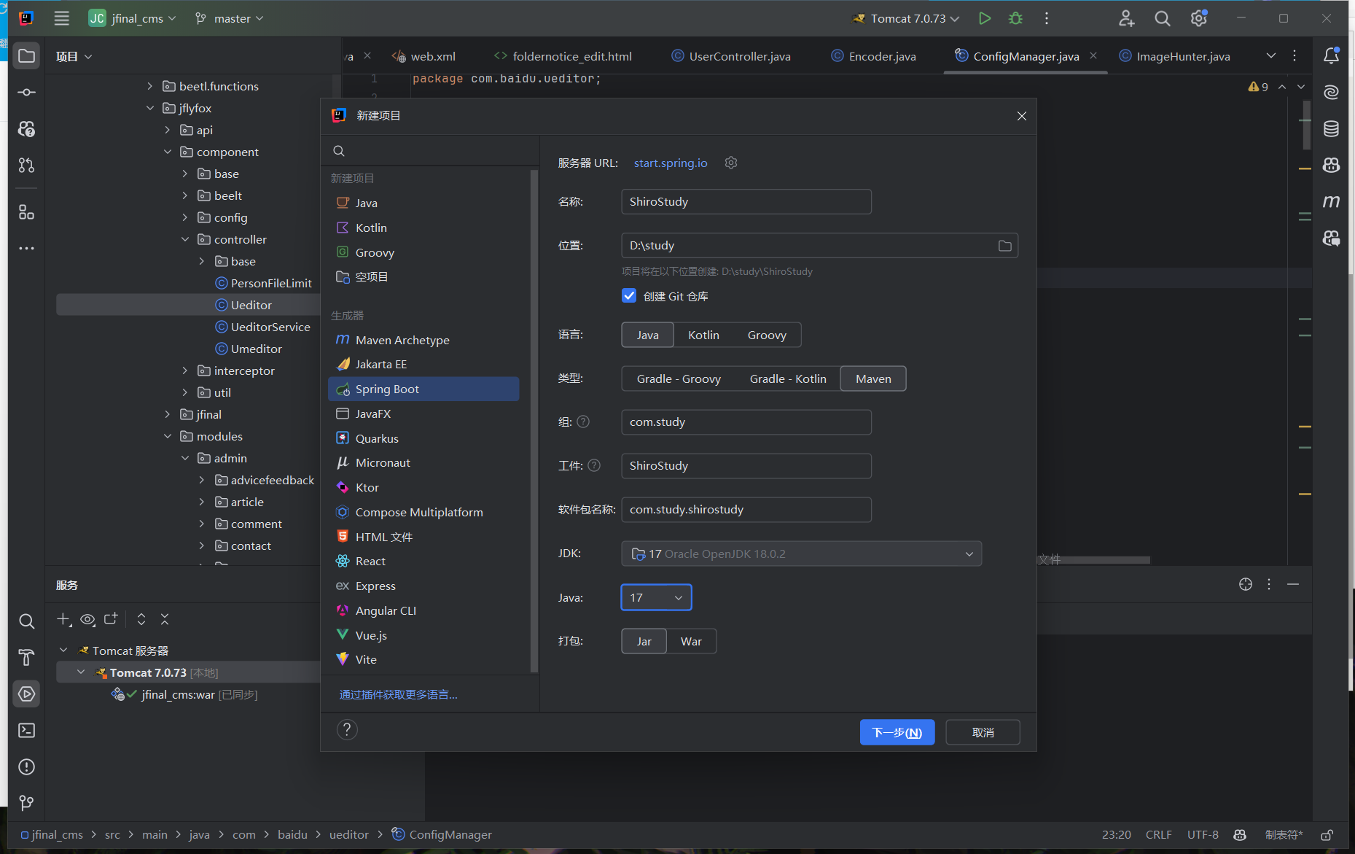The image size is (1355, 854).
Task: Choose Maven build type
Action: (x=873, y=379)
